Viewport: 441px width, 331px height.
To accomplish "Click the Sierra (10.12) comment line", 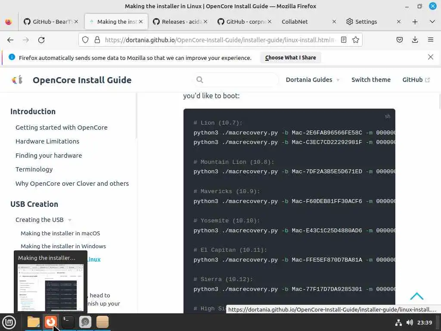I will [223, 279].
